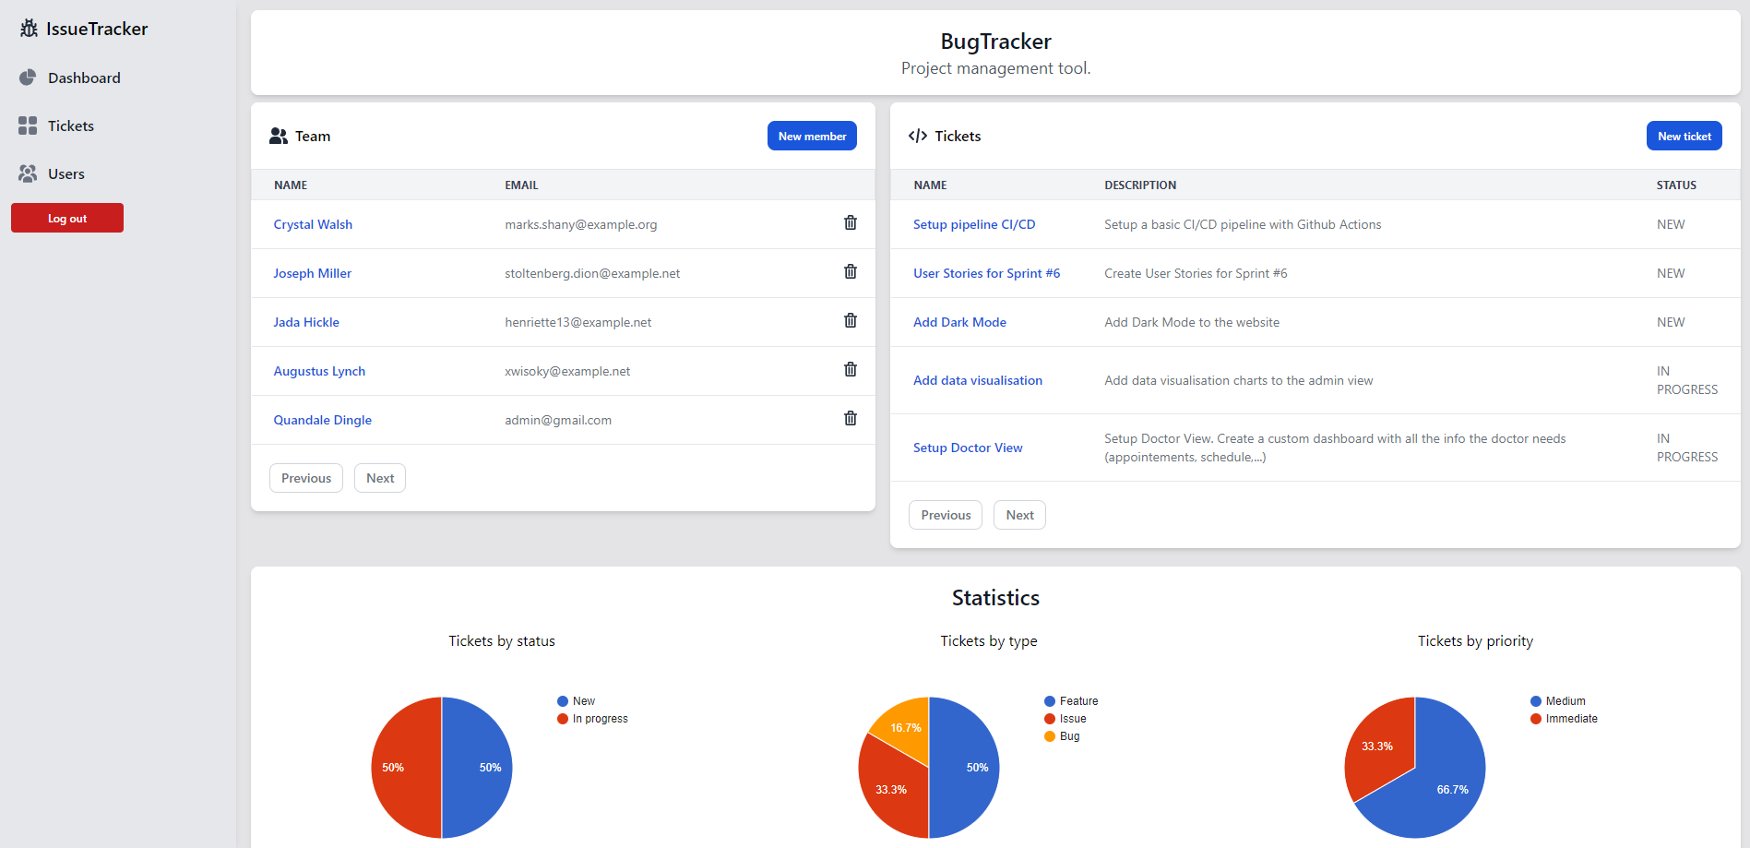Click the trash icon for Quandale Dingle
The height and width of the screenshot is (848, 1750).
(850, 418)
